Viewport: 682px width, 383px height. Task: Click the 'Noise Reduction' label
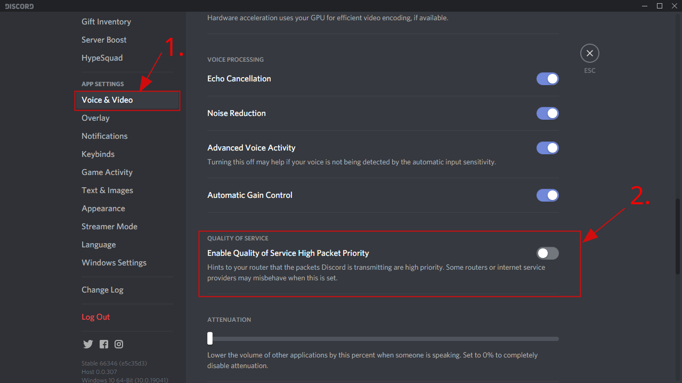click(237, 113)
